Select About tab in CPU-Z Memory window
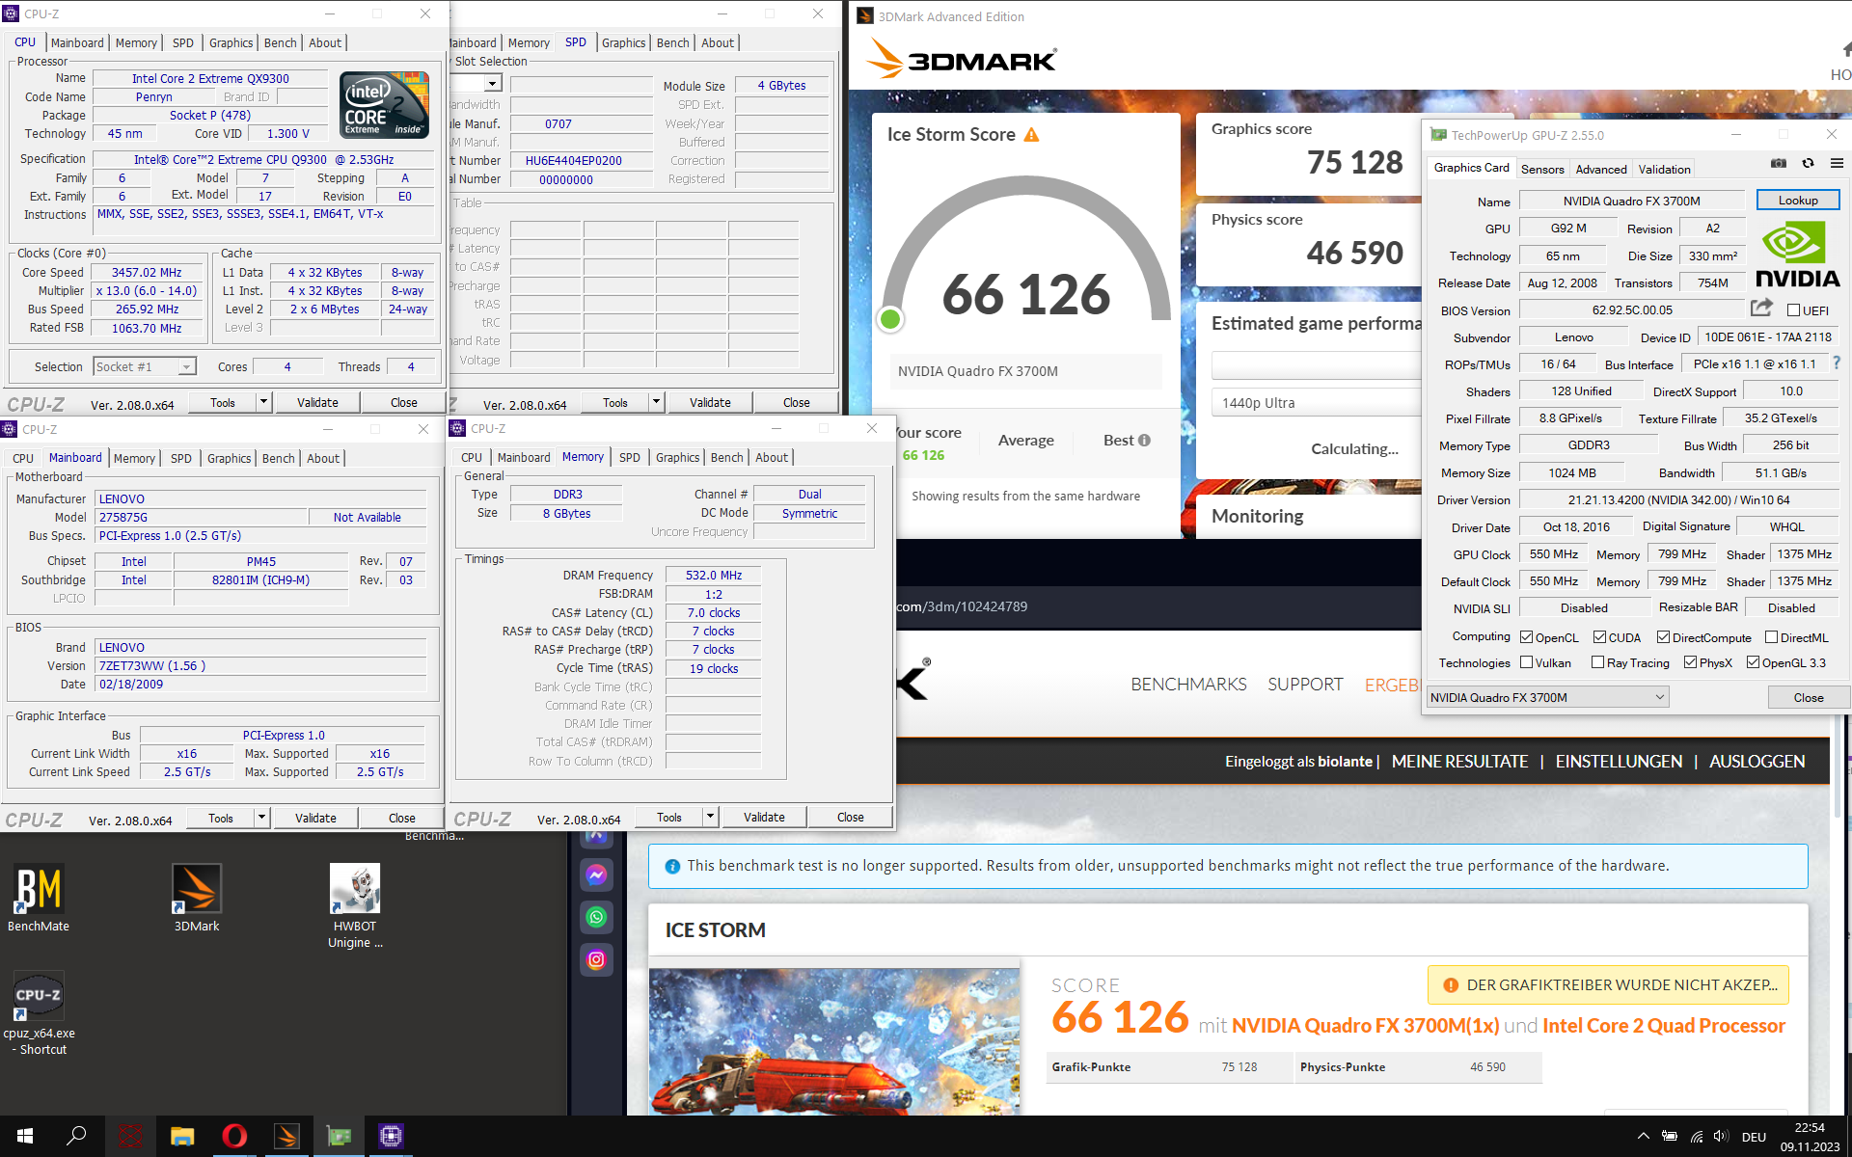Screen dimensions: 1852x1157 (x=772, y=457)
